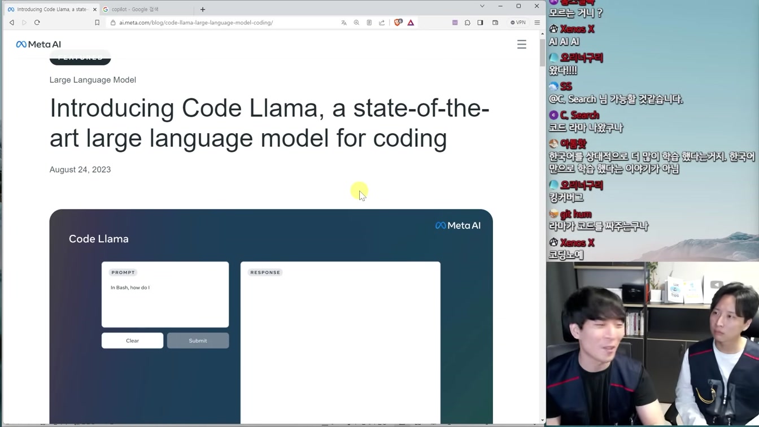Click the RESPONSE panel in the demo
The image size is (759, 427).
tap(341, 342)
